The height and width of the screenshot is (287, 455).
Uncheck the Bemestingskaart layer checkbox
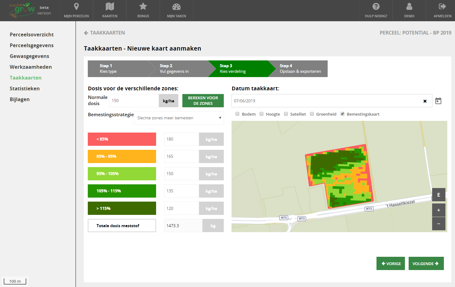pos(342,114)
